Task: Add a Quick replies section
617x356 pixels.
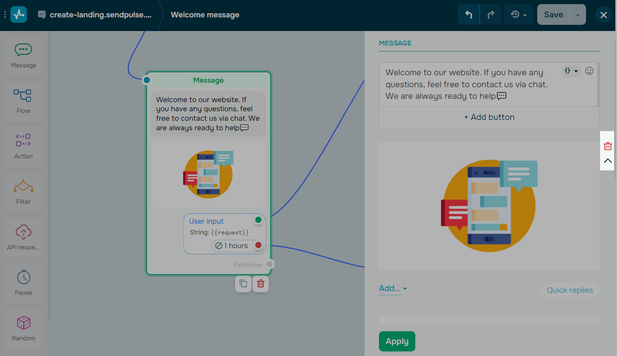Action: [x=569, y=290]
